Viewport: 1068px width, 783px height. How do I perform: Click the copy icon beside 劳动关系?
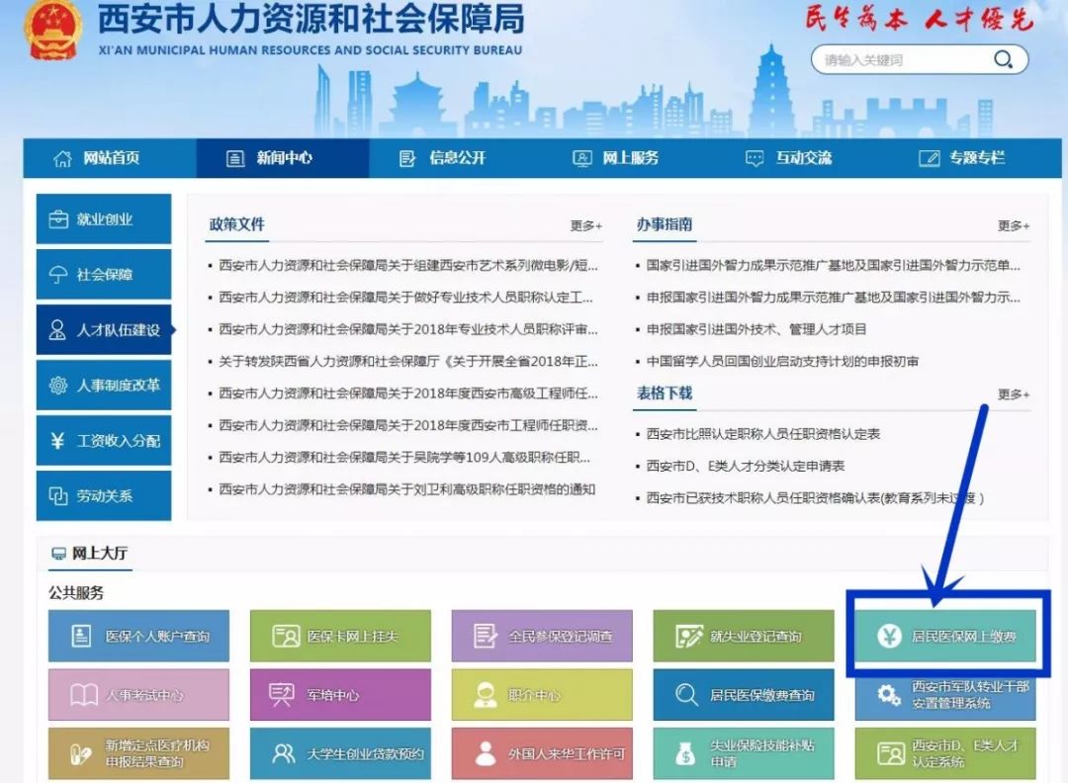pos(58,495)
